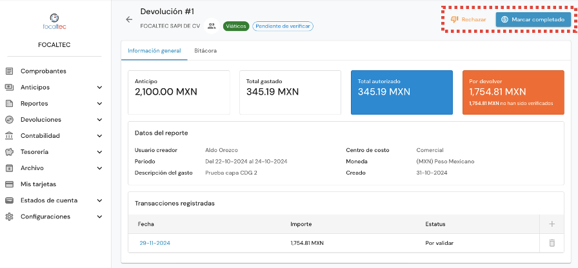This screenshot has width=578, height=268.
Task: Click the 1,754.81 MXN importe cell
Action: click(x=308, y=243)
